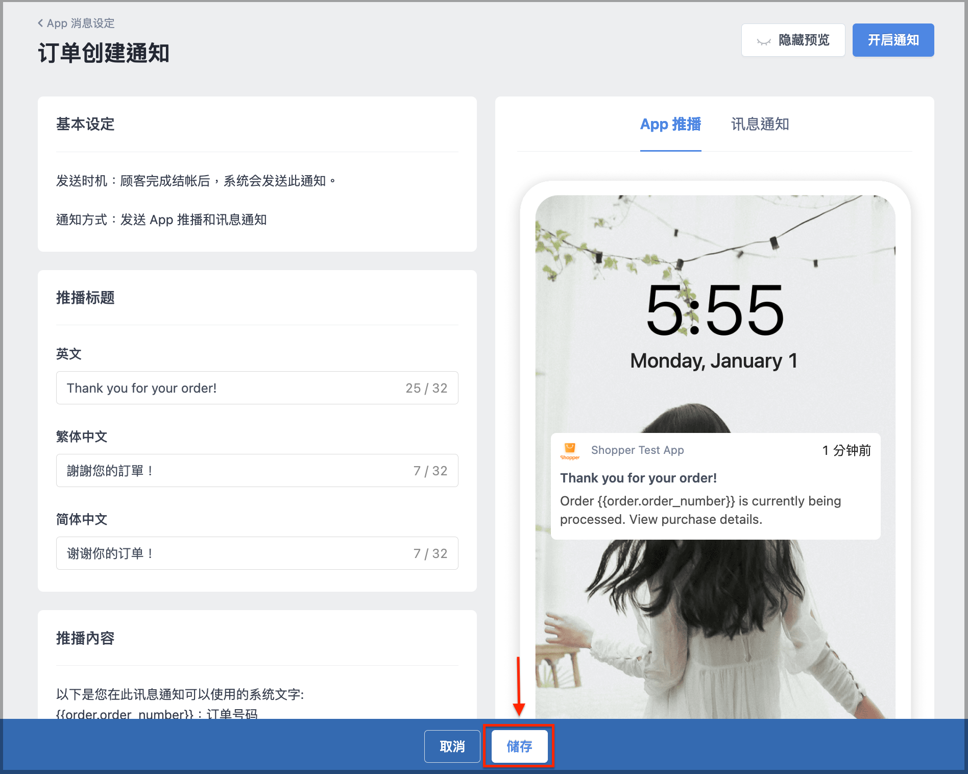Click 'Thank you for your order!' preview title
The height and width of the screenshot is (774, 968).
point(638,478)
